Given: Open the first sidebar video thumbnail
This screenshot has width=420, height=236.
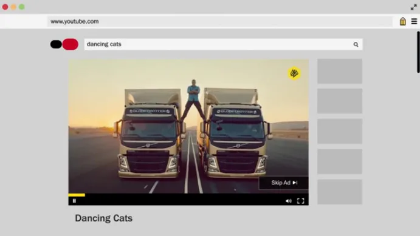Looking at the screenshot, I should [340, 71].
